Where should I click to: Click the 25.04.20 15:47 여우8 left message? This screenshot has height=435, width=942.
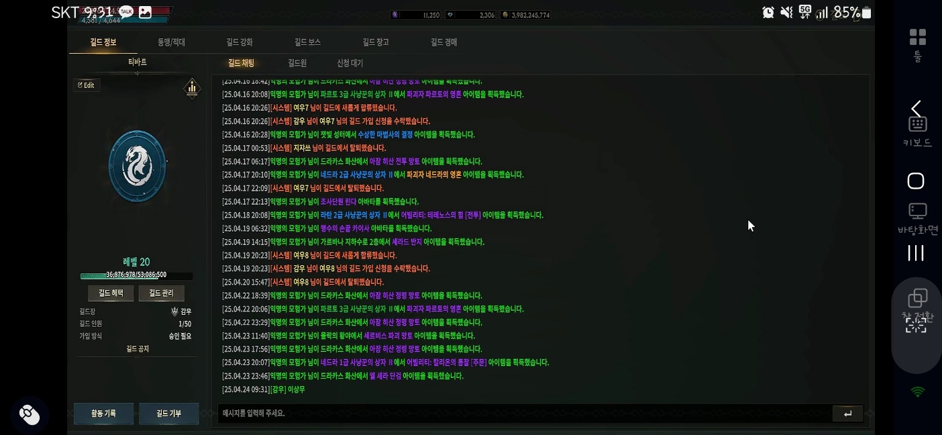coord(303,282)
